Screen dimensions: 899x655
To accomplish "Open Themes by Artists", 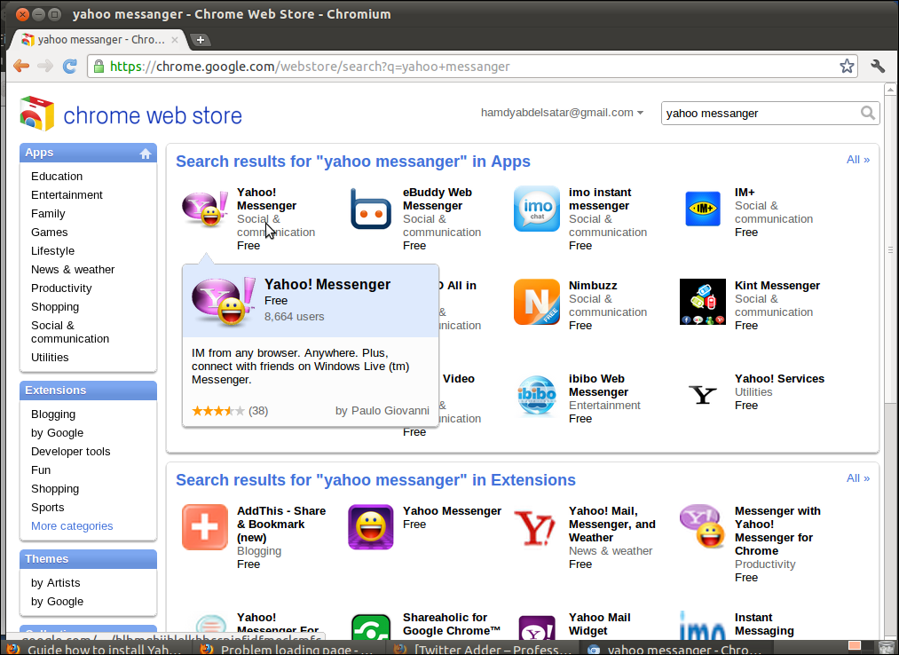I will click(56, 583).
